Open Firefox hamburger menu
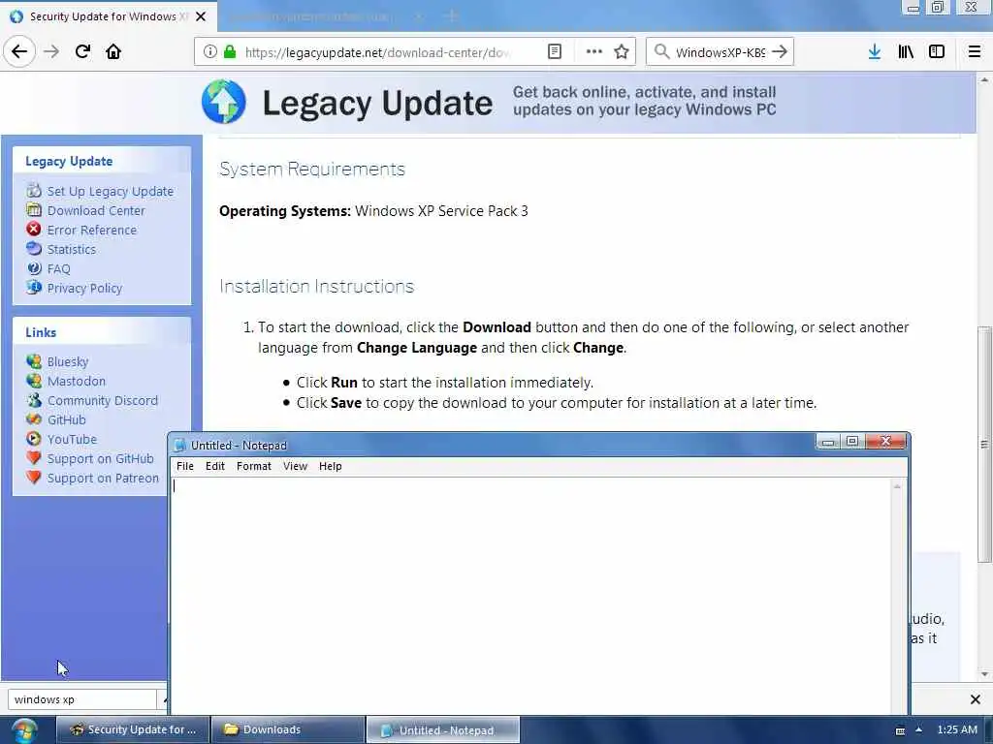 coord(975,52)
